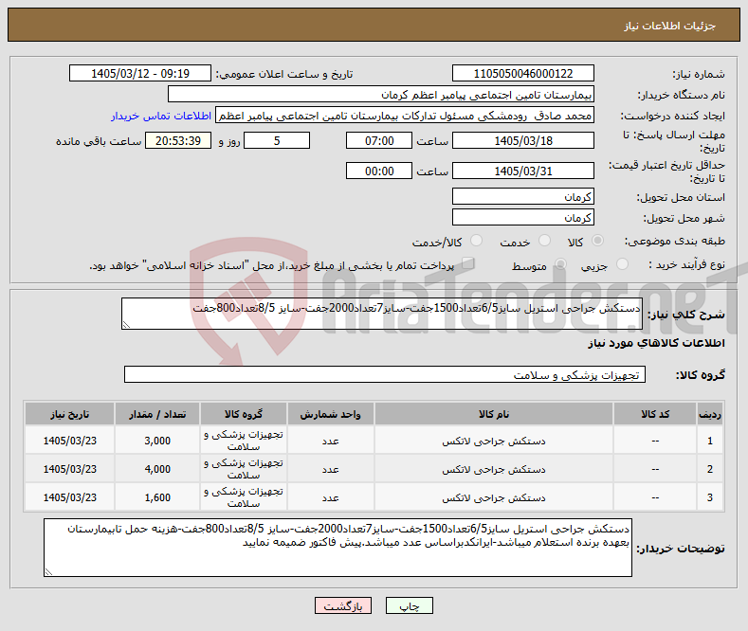
Task: Click the تعداد / مقدار column header
Action: pyautogui.click(x=157, y=414)
